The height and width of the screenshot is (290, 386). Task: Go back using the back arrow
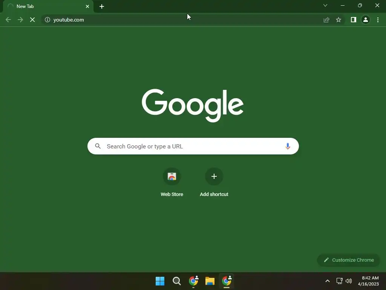(8, 20)
